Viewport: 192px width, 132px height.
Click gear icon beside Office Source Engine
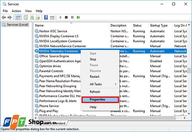[37, 56]
